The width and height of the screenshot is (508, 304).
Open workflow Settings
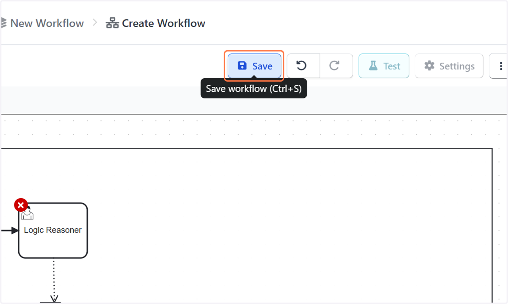(449, 66)
